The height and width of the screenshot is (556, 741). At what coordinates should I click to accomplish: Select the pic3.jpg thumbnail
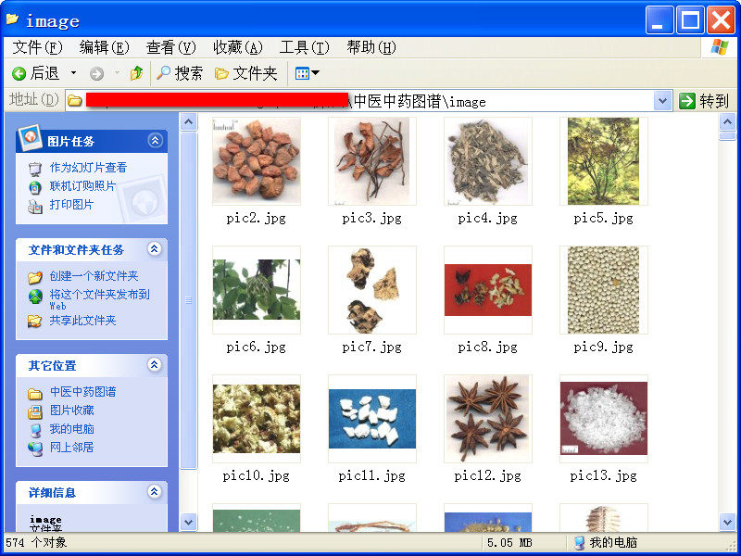tap(372, 161)
